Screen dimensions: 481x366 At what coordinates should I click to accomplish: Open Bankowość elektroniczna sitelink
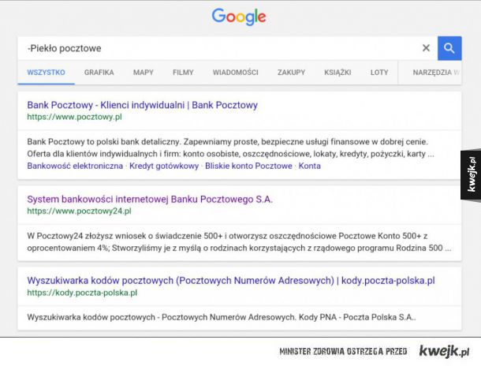pyautogui.click(x=75, y=166)
